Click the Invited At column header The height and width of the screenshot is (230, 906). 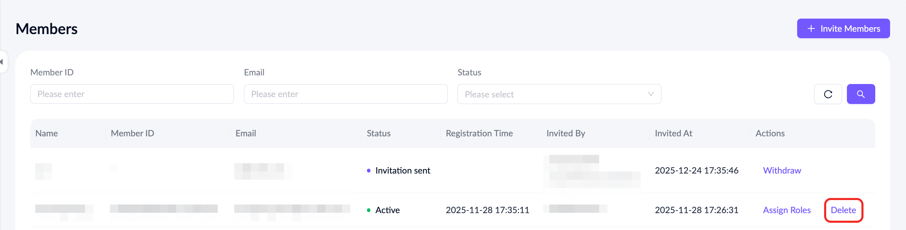click(673, 133)
